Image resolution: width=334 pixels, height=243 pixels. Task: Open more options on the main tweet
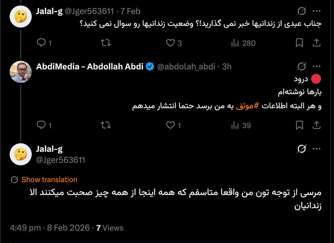[x=317, y=149]
